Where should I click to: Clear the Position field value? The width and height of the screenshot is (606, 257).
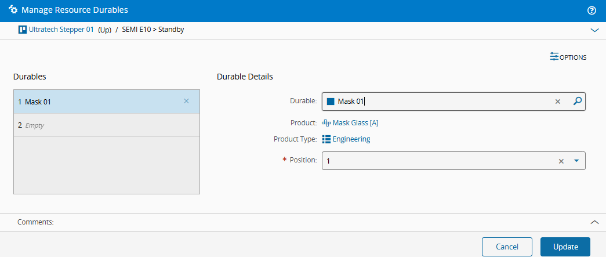pos(561,161)
